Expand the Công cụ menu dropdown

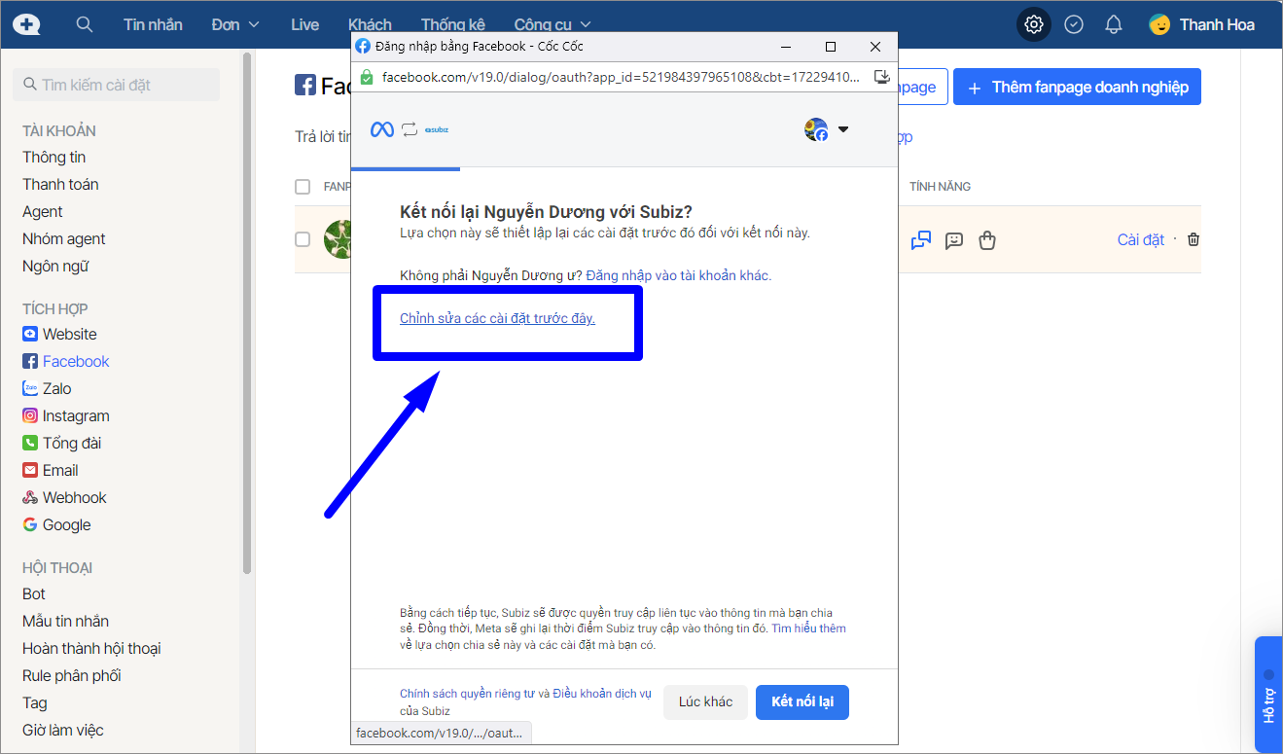[x=552, y=24]
